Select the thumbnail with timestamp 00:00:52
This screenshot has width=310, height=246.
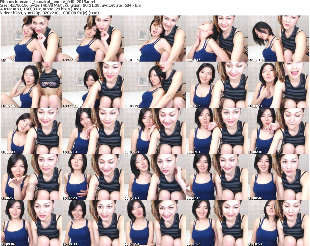93,39
